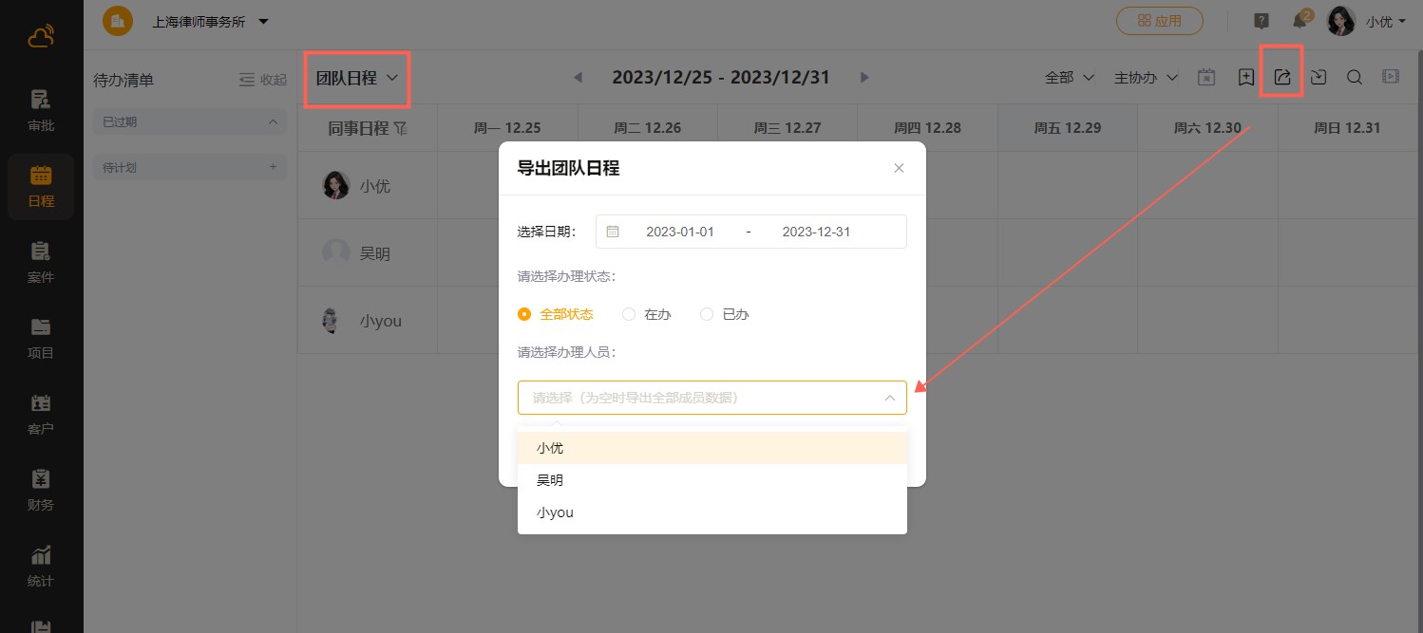The height and width of the screenshot is (633, 1423).
Task: Open 审批 in the left sidebar
Action: coord(41,109)
